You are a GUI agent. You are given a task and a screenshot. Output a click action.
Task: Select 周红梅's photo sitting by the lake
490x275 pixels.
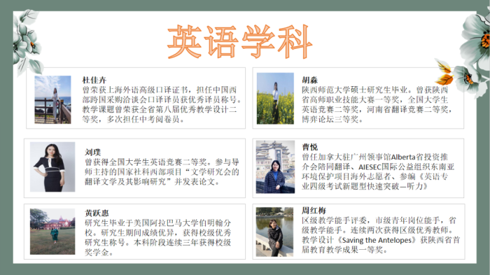274,232
